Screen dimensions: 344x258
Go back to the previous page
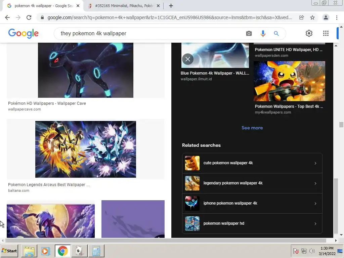pos(7,17)
